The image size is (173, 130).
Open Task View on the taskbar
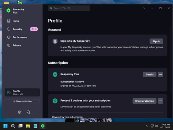coord(20,126)
